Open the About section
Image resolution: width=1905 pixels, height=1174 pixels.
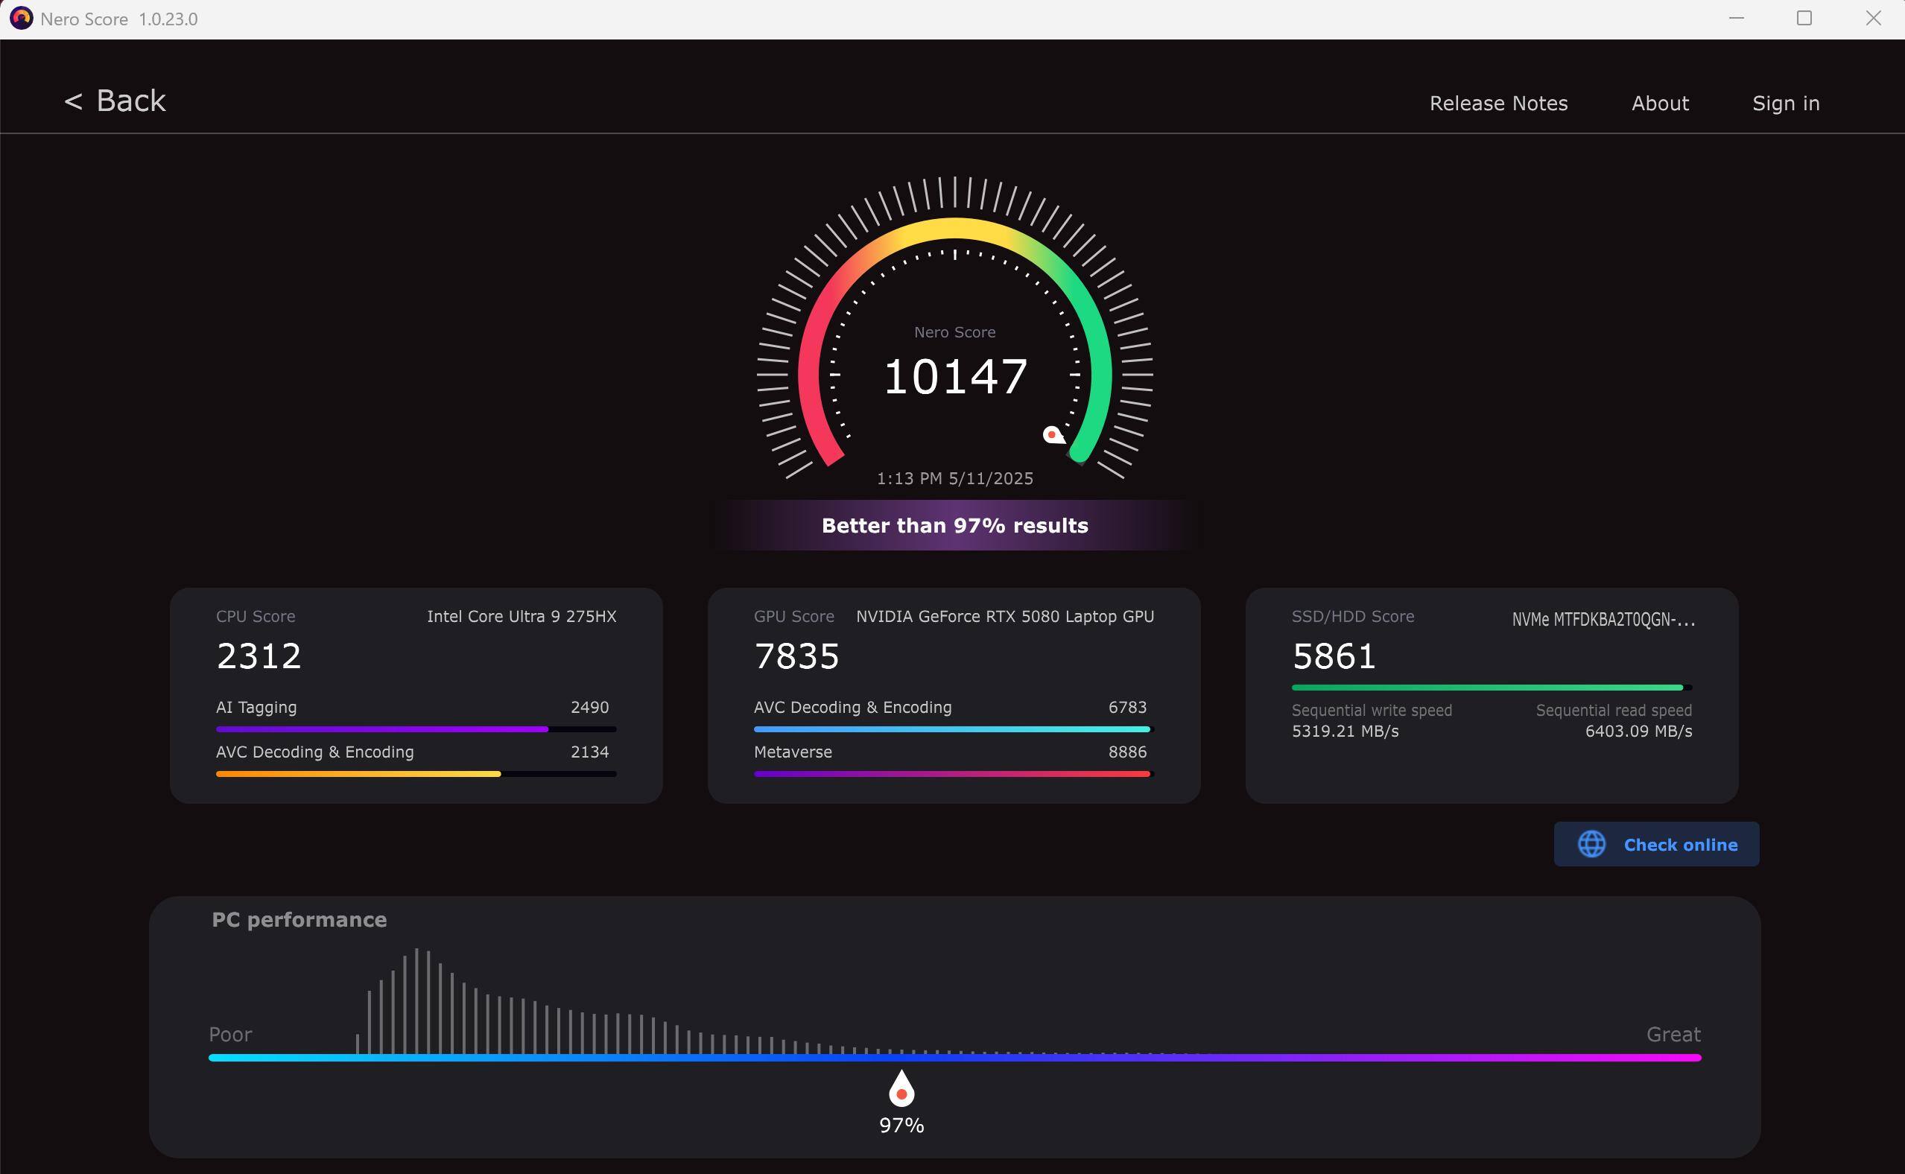click(x=1660, y=104)
